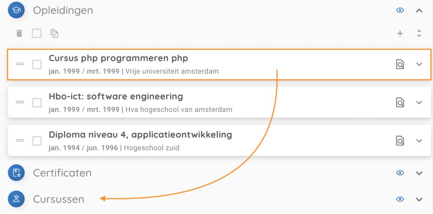
Task: Check the Hbo-ict software engineering checkbox
Action: point(37,102)
